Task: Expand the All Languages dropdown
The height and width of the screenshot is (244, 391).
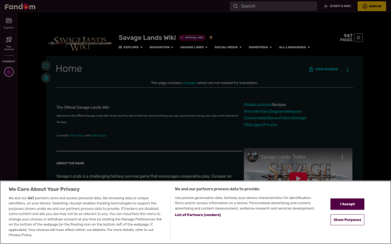Action: click(x=295, y=47)
